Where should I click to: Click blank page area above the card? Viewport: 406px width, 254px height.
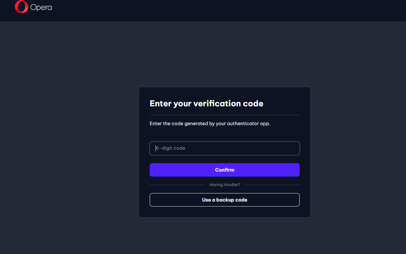(225, 54)
